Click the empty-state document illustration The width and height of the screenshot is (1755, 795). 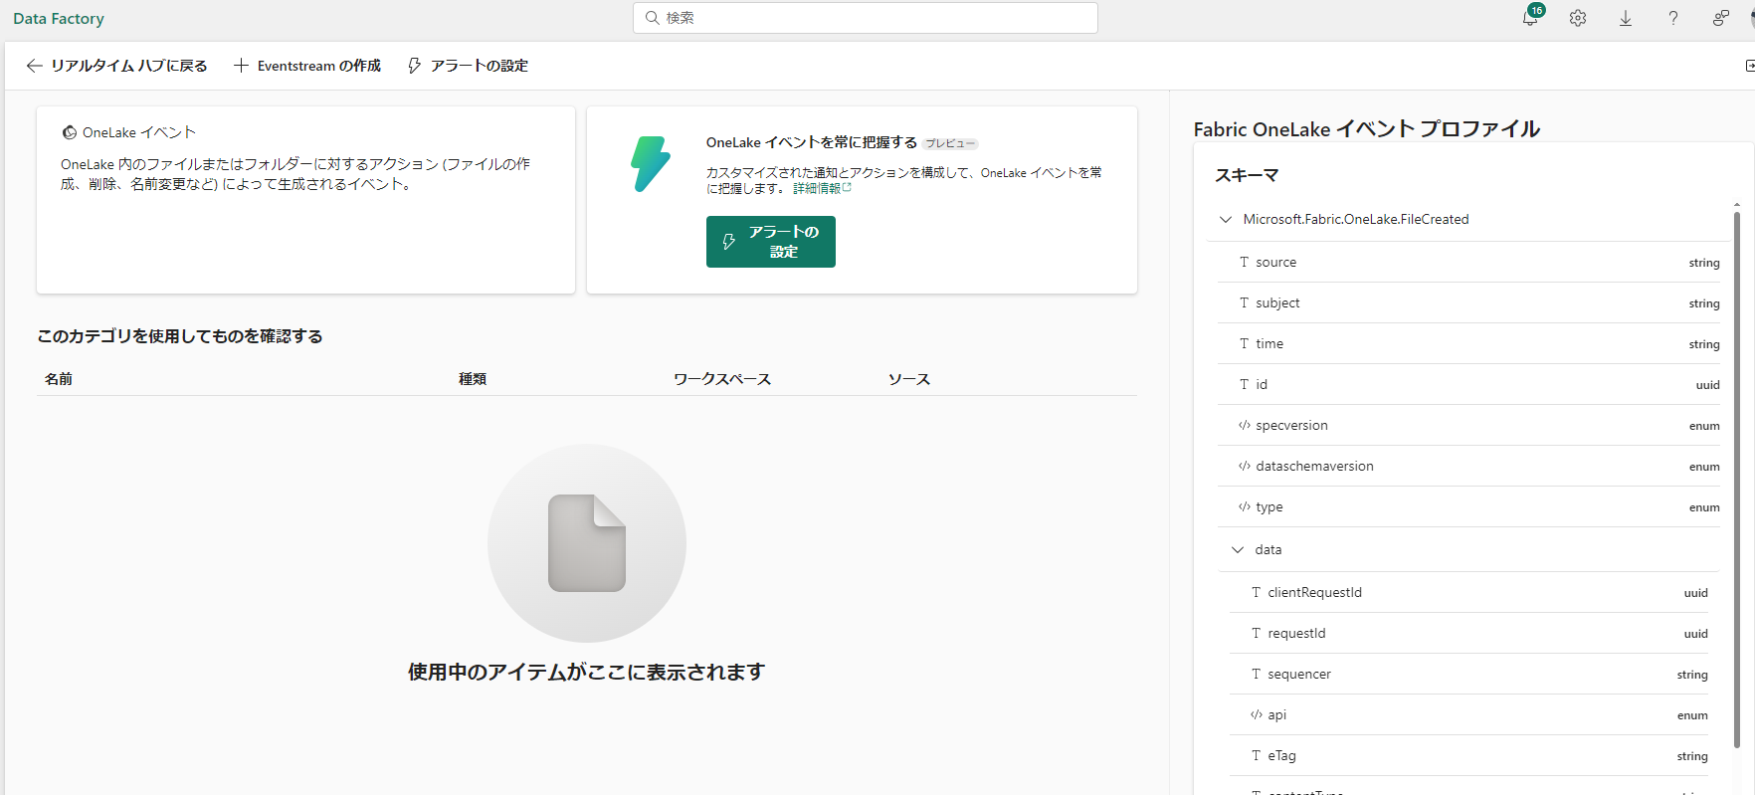click(x=587, y=543)
